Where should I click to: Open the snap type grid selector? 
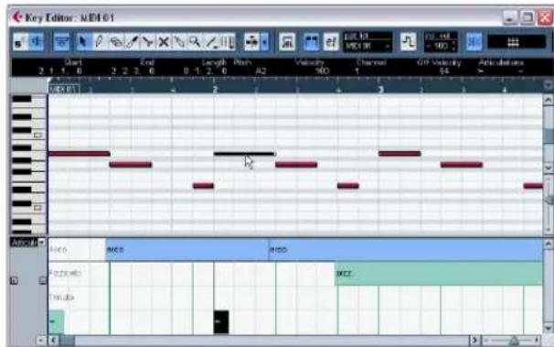coord(517,42)
